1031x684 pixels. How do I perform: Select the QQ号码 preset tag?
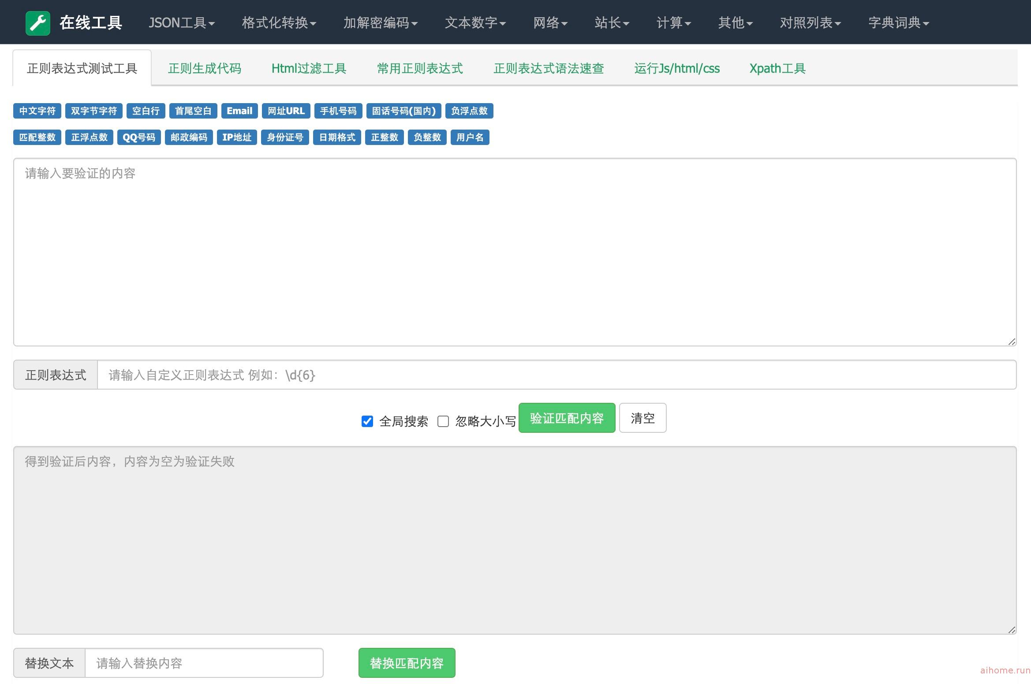(139, 138)
